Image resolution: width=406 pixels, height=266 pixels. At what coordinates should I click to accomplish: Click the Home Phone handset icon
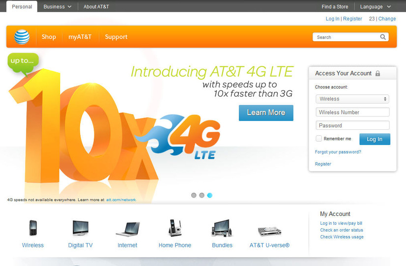tap(175, 228)
